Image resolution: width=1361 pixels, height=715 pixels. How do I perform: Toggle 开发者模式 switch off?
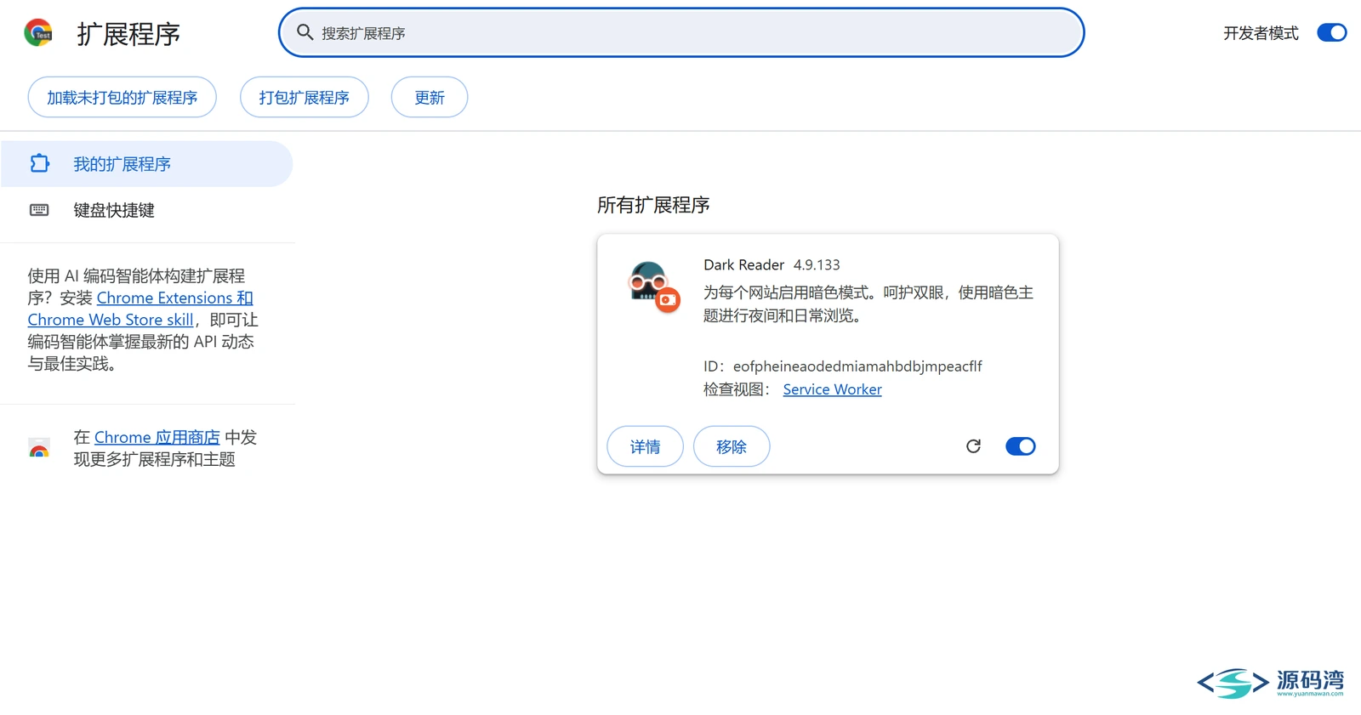coord(1331,32)
